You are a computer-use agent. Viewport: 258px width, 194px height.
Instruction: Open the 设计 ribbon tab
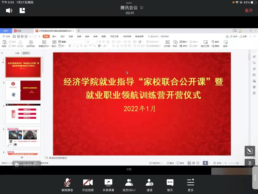pyautogui.click(x=62, y=36)
